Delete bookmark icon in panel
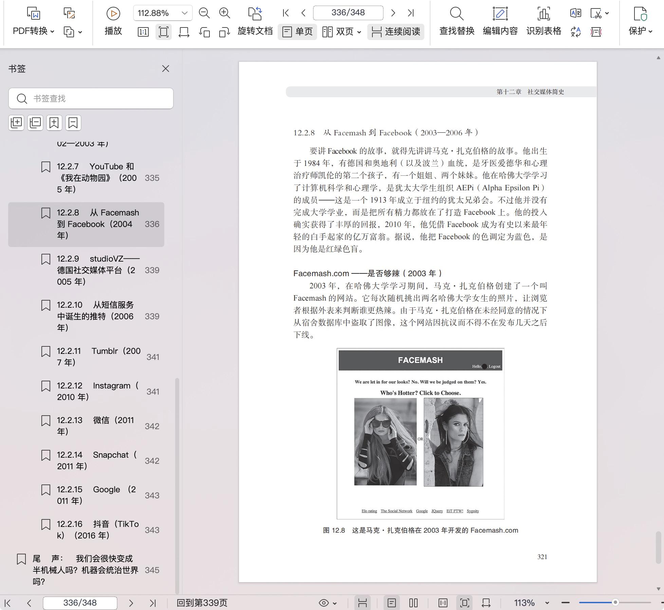664x610 pixels. [x=73, y=122]
